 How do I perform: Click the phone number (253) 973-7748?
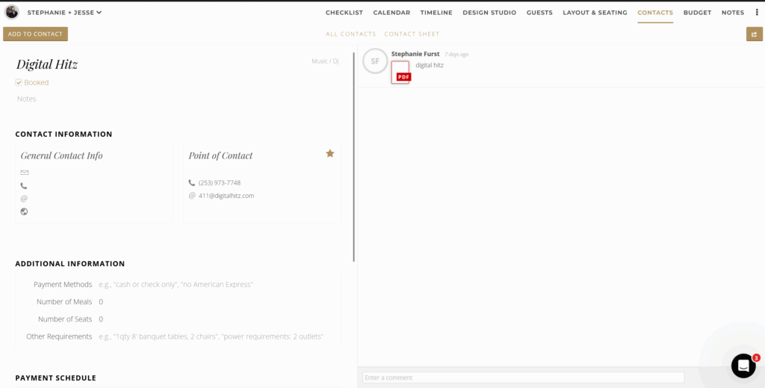pos(220,183)
